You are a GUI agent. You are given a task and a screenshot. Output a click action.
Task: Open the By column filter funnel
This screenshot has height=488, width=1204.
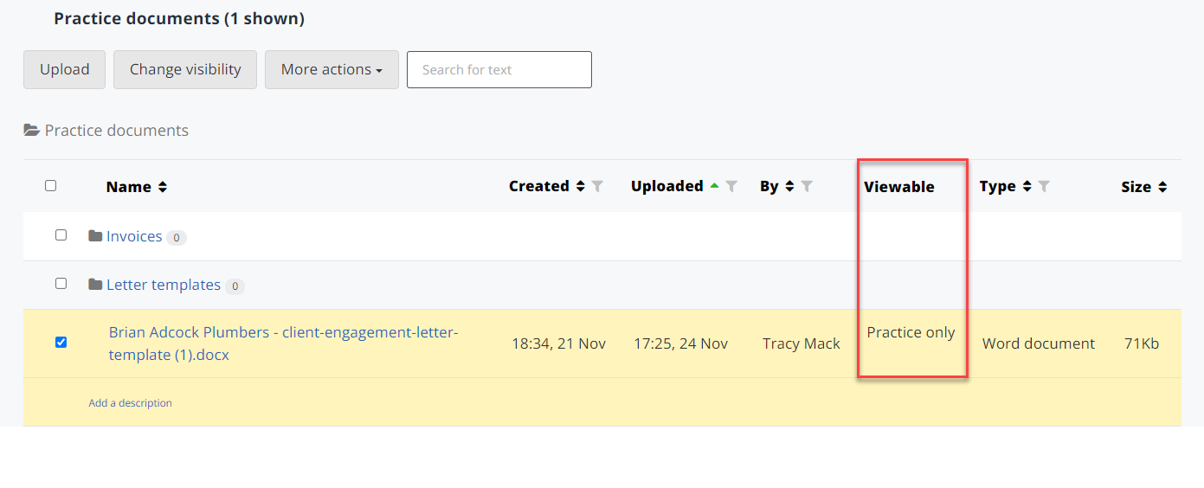point(807,186)
